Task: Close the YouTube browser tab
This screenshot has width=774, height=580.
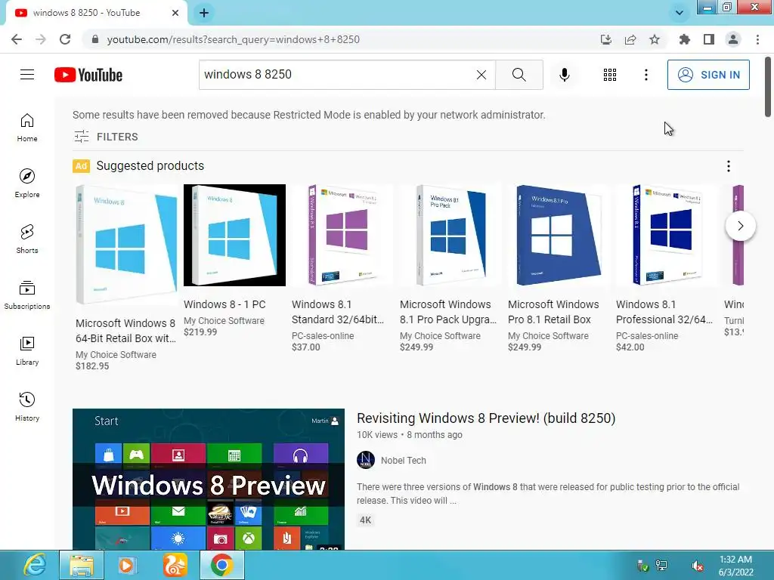Action: (x=175, y=13)
